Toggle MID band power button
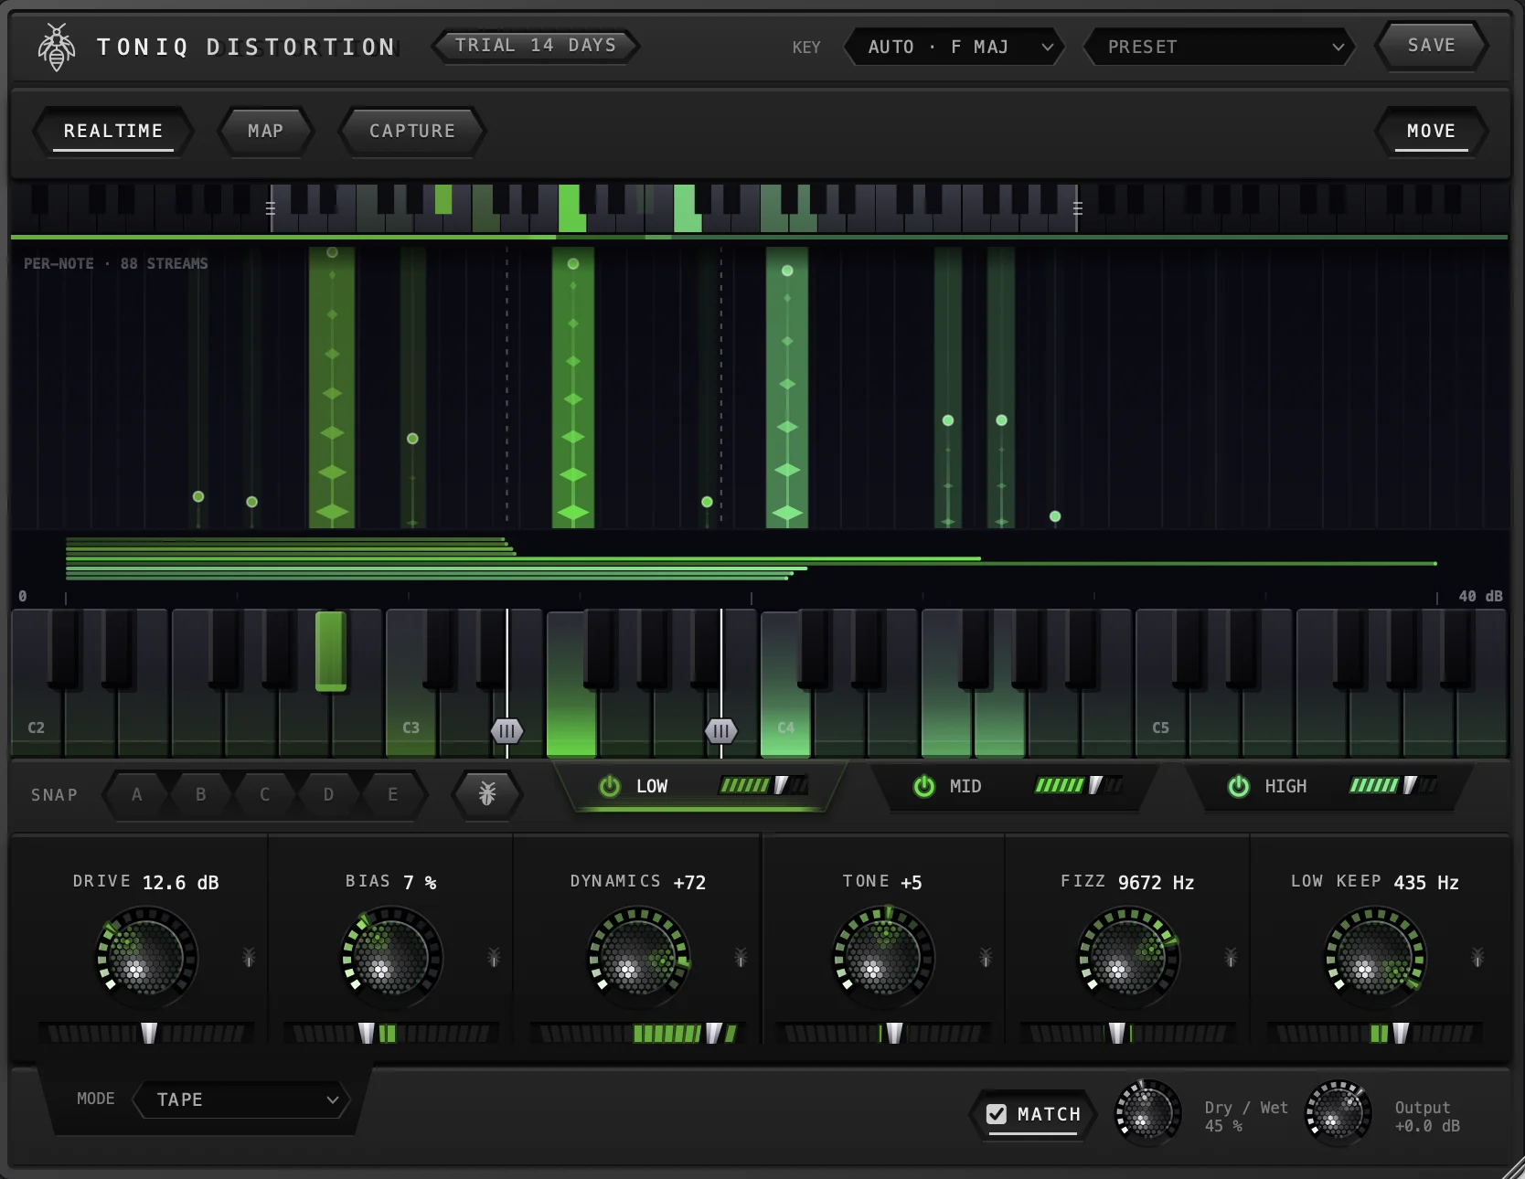Image resolution: width=1525 pixels, height=1179 pixels. [924, 786]
